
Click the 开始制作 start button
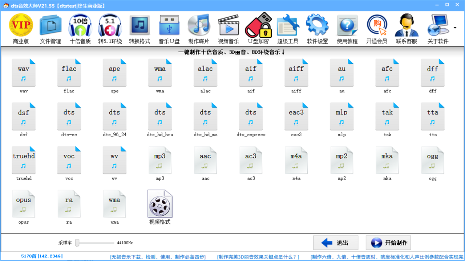coord(388,243)
